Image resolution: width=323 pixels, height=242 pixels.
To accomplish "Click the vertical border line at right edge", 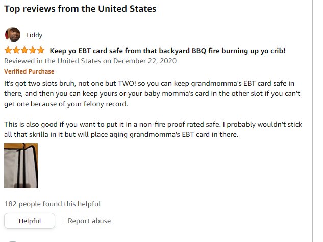I will pos(312,121).
